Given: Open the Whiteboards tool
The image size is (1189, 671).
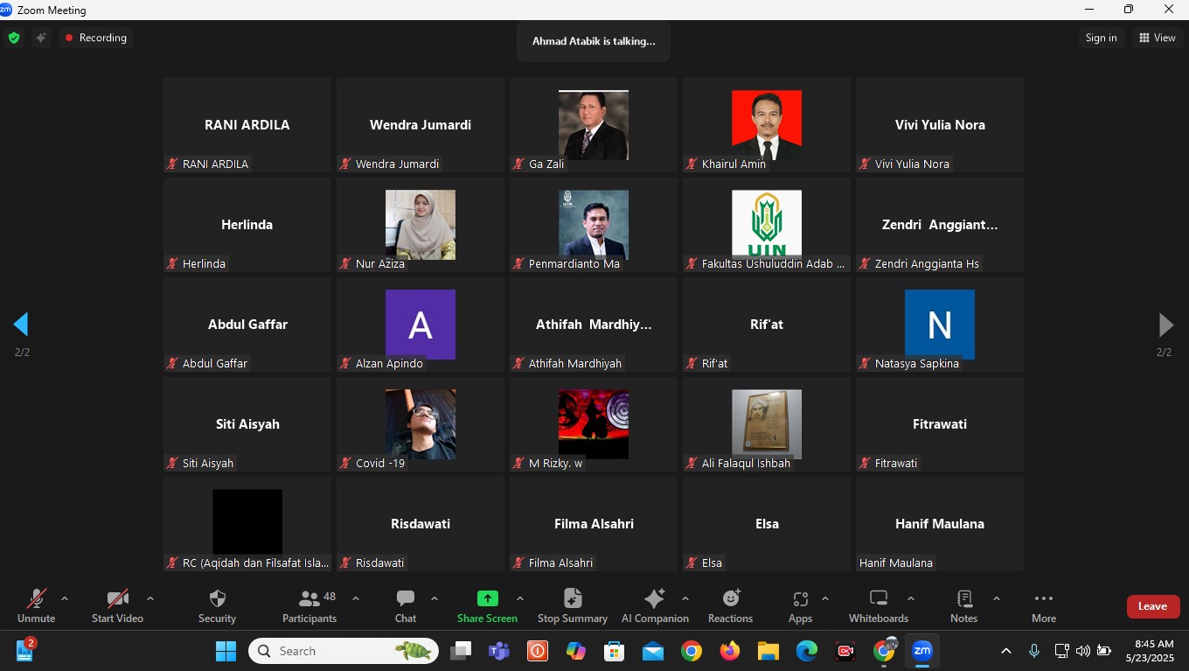Looking at the screenshot, I should pos(878,605).
